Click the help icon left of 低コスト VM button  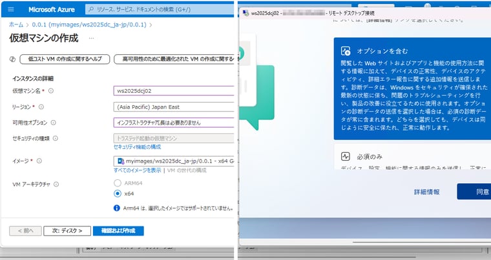click(x=12, y=59)
